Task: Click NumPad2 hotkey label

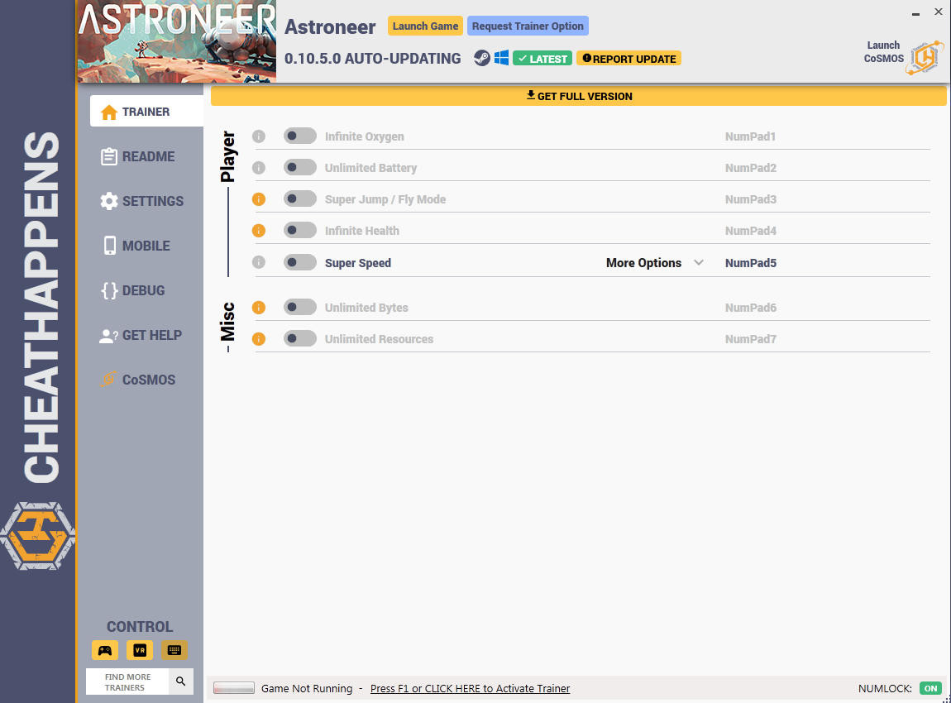Action: (750, 168)
